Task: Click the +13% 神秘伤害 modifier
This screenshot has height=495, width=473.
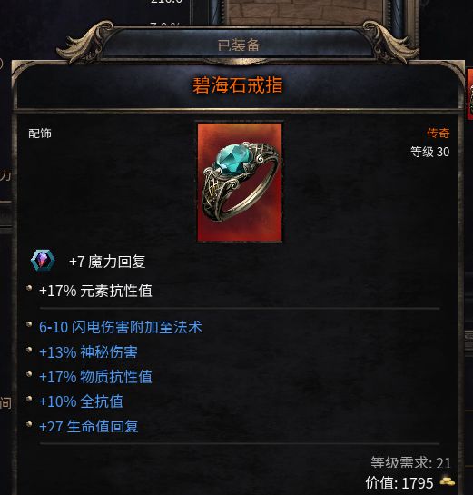Action: [88, 351]
